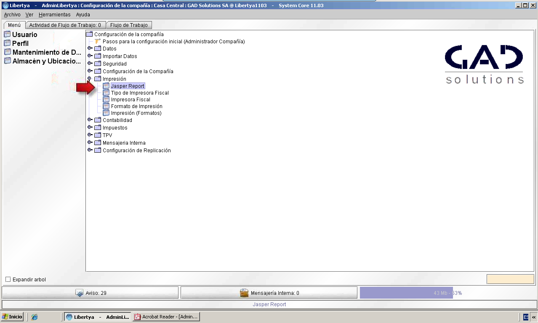Image resolution: width=538 pixels, height=323 pixels.
Task: Open the Herramientas menu
Action: click(55, 15)
